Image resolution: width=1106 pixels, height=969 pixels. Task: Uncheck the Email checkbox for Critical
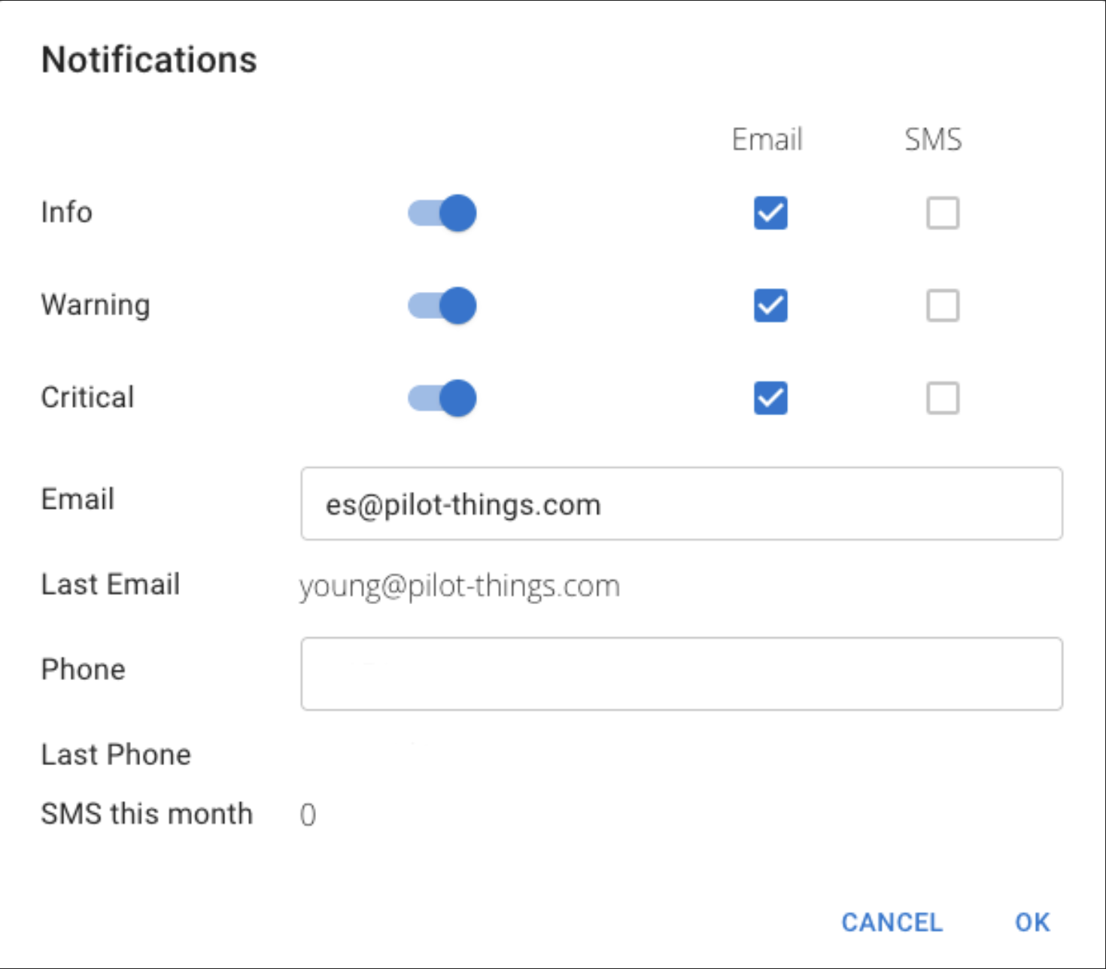coord(770,398)
